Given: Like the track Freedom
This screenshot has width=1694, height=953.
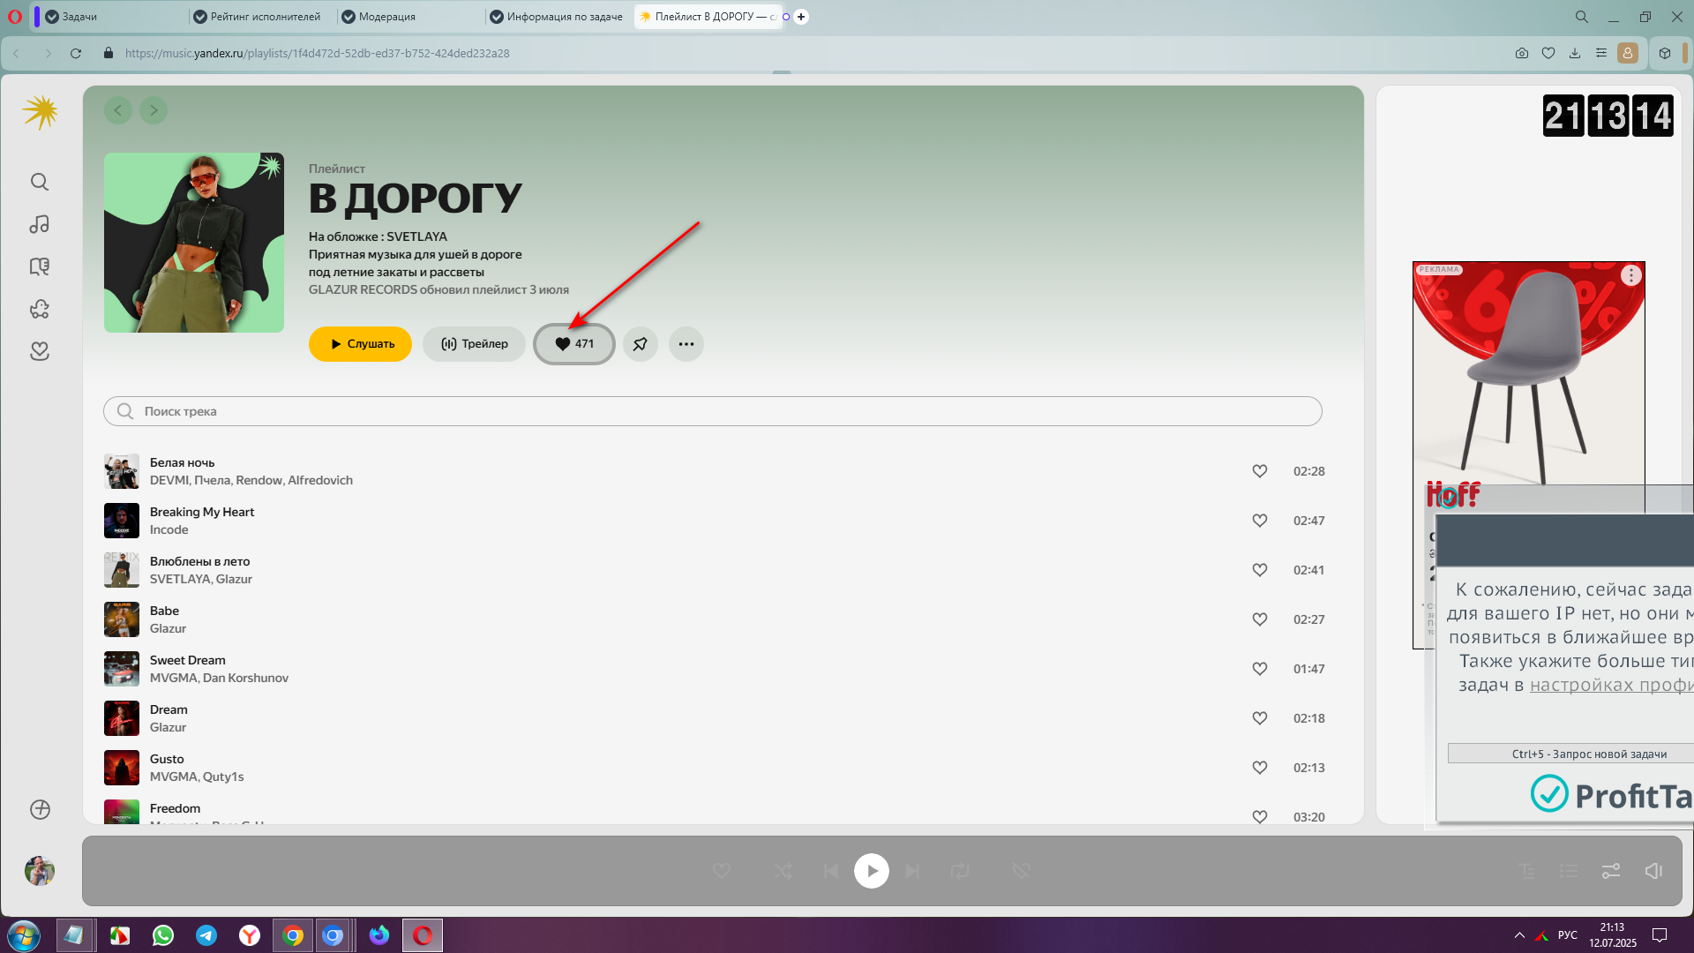Looking at the screenshot, I should 1260,817.
